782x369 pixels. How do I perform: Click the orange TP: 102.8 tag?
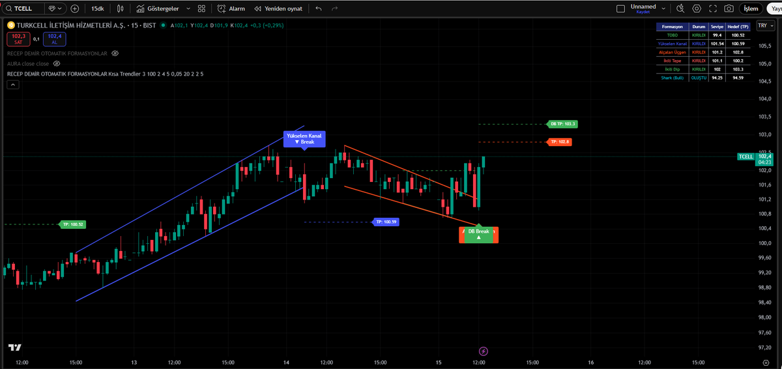pos(560,141)
